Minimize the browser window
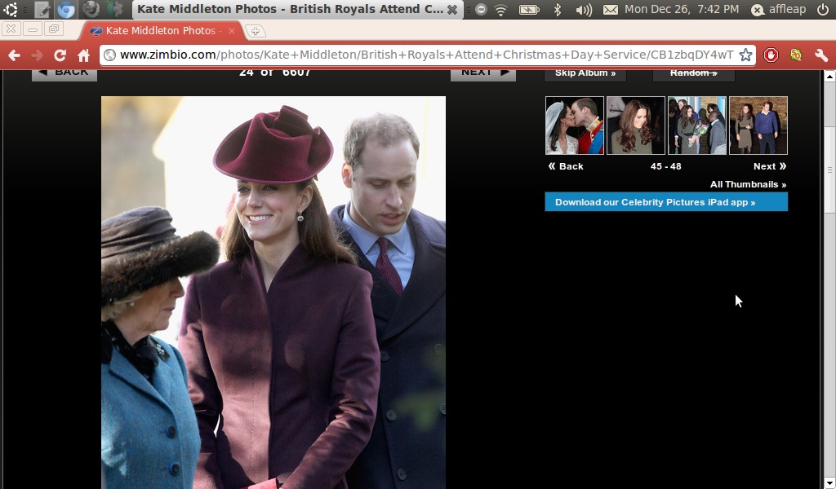Viewport: 836px width, 489px height. [x=33, y=29]
